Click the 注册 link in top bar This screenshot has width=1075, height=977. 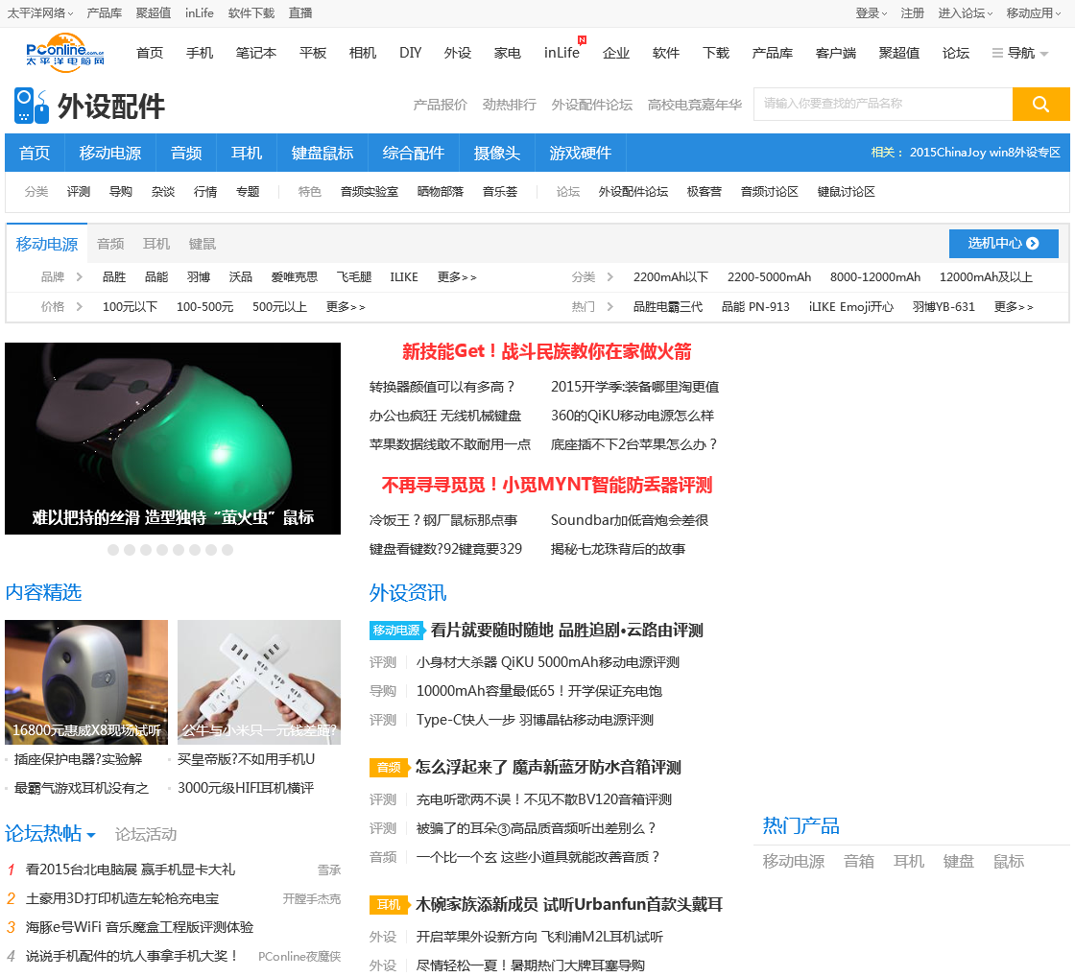tap(912, 13)
